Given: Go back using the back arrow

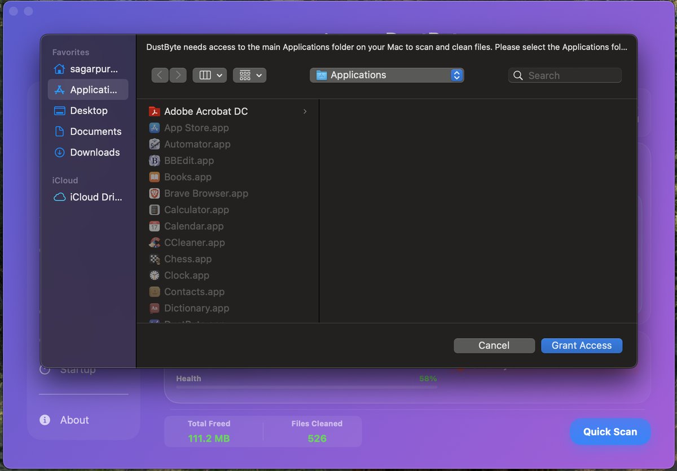Looking at the screenshot, I should (x=160, y=75).
